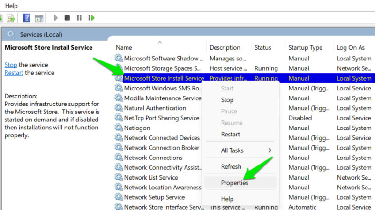Select the Network Setup Service name

[x=155, y=197]
